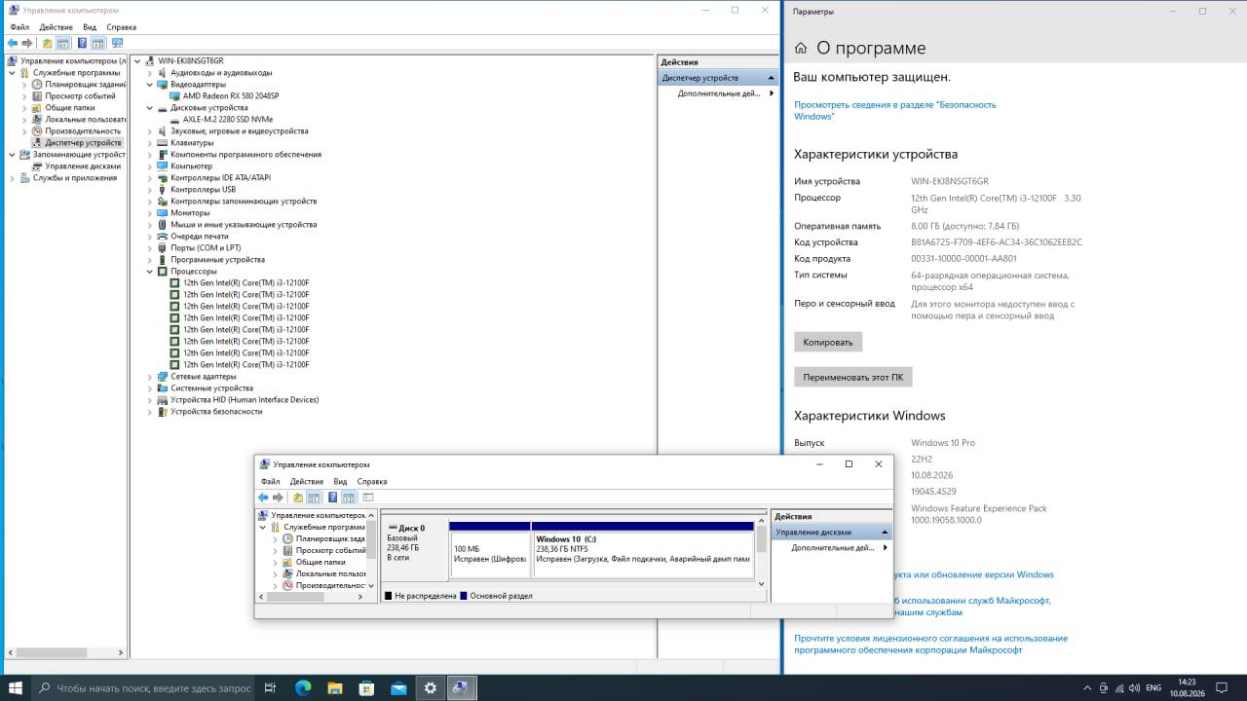Viewport: 1247px width, 701px height.
Task: Click the ENG language indicator
Action: pyautogui.click(x=1153, y=687)
